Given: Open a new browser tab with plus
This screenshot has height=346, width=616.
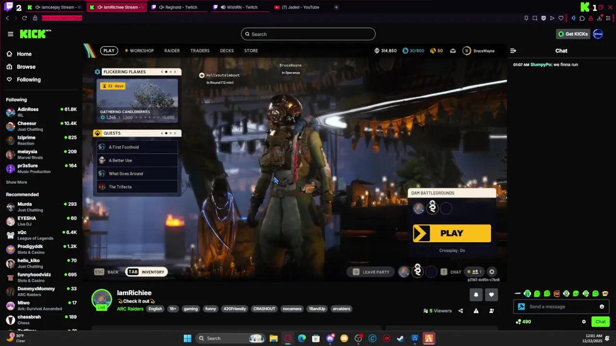Looking at the screenshot, I should coord(336,7).
